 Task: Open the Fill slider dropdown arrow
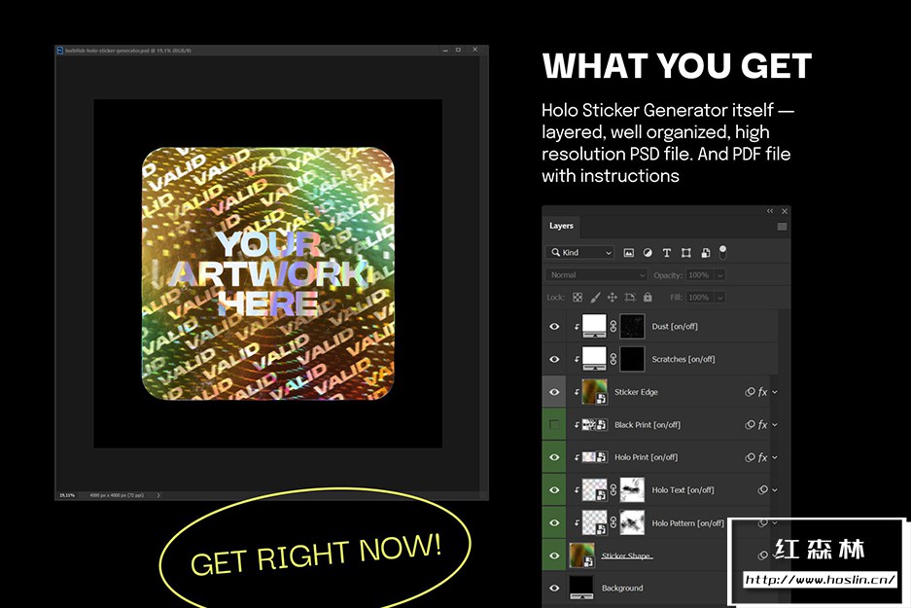coord(719,298)
